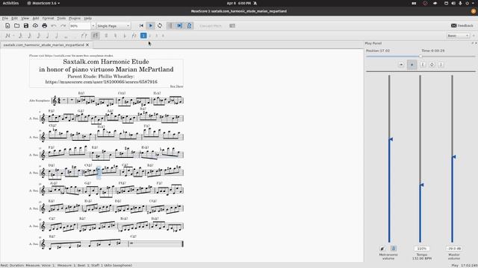Screen dimensions: 478x268
Task: Select Voice 2 button
Action: coord(150,36)
